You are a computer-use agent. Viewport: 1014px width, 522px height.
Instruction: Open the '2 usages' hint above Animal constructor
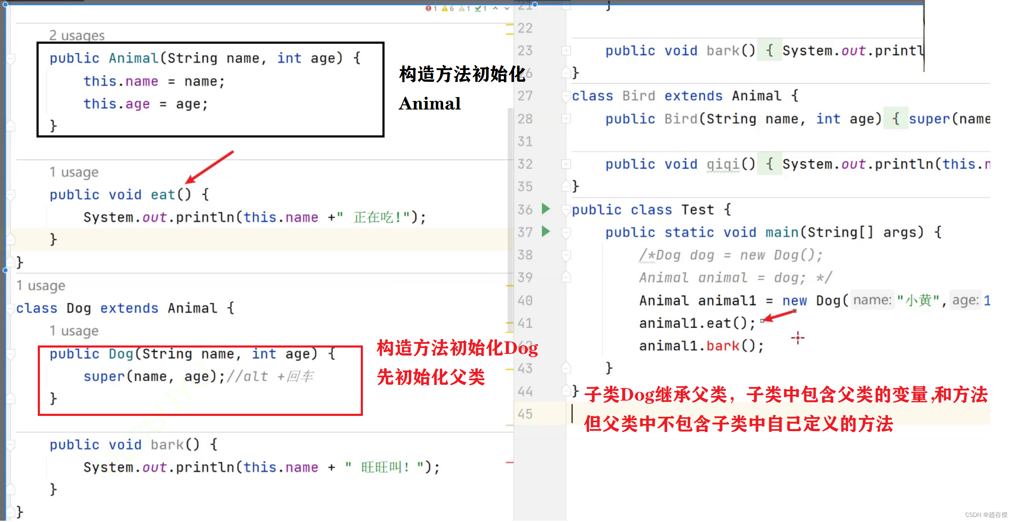tap(77, 35)
